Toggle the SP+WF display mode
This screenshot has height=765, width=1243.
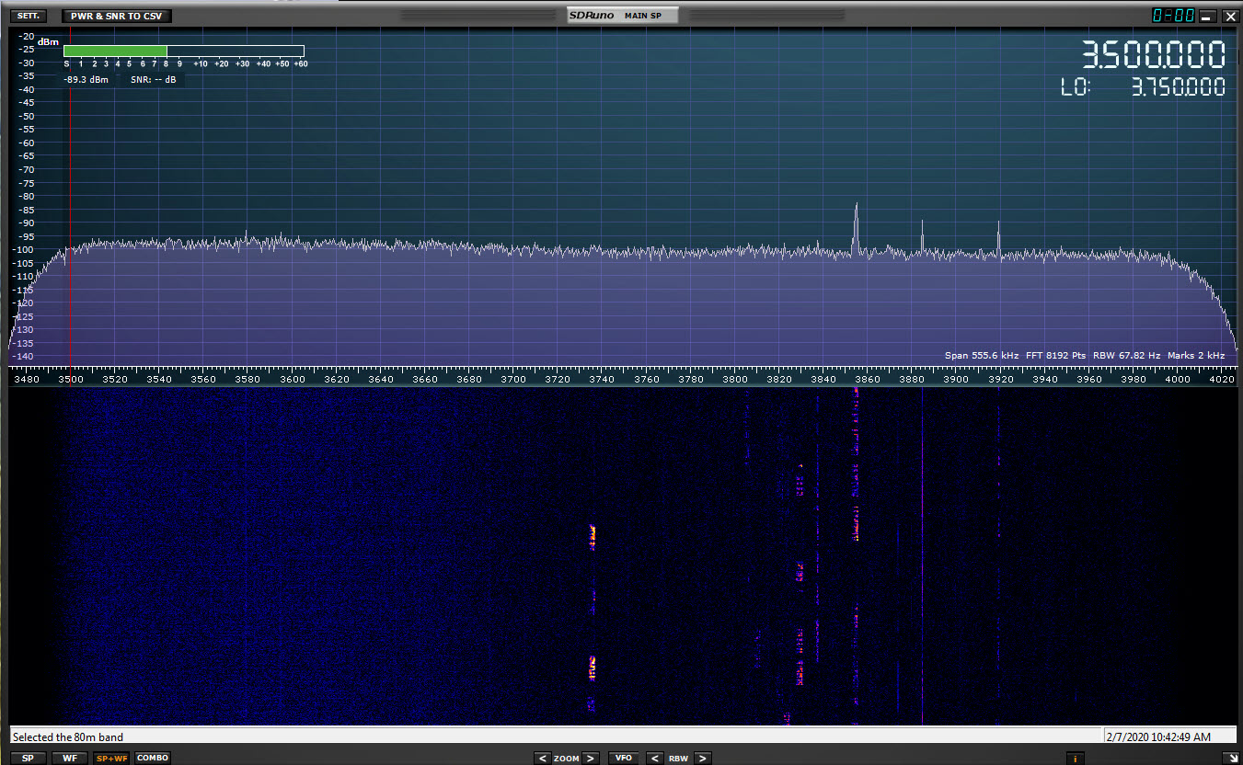coord(112,758)
